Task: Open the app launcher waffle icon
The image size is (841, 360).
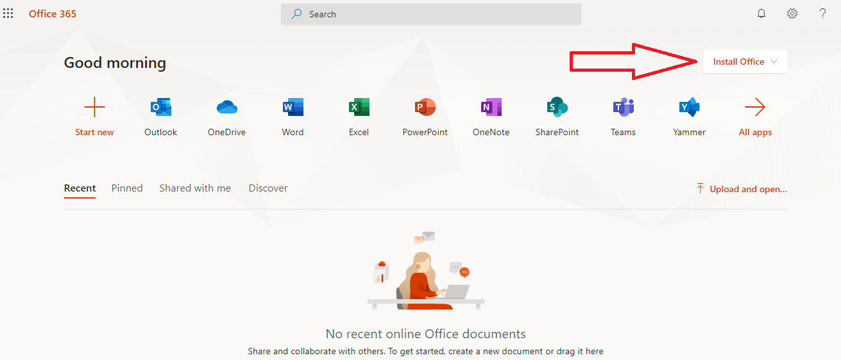Action: tap(8, 13)
